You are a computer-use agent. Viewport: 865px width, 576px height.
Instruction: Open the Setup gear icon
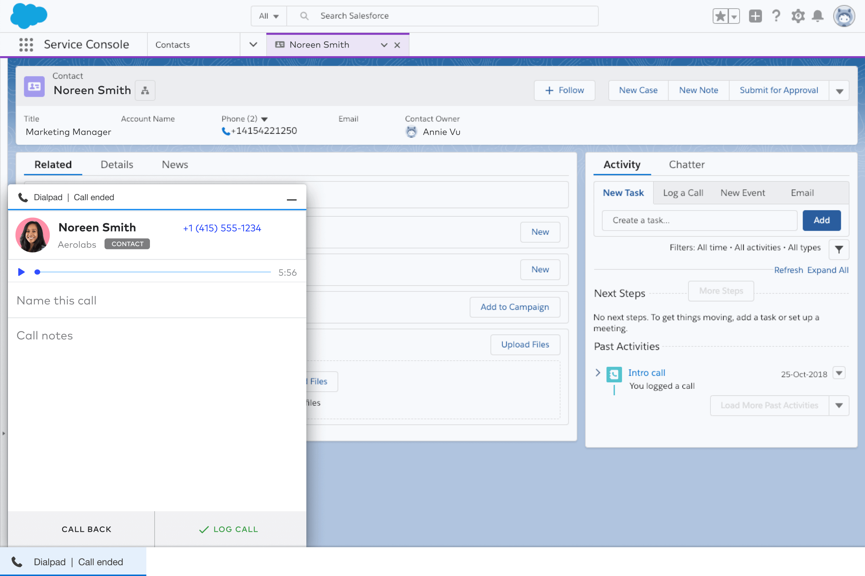[x=798, y=16]
